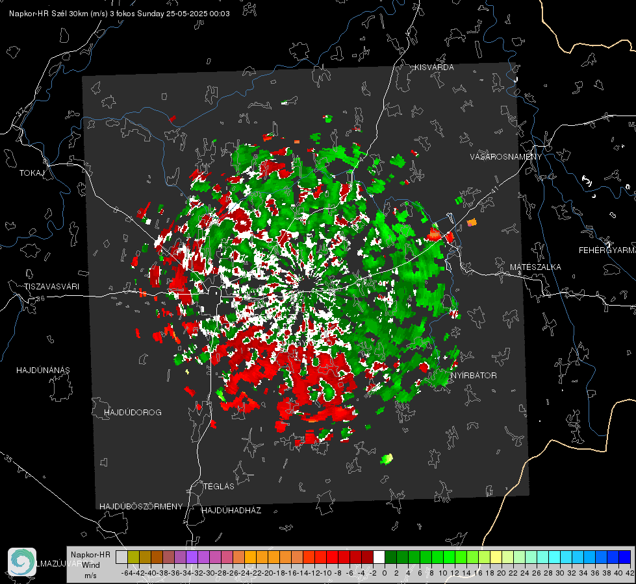Click the spiral weather logo icon

tap(22, 562)
